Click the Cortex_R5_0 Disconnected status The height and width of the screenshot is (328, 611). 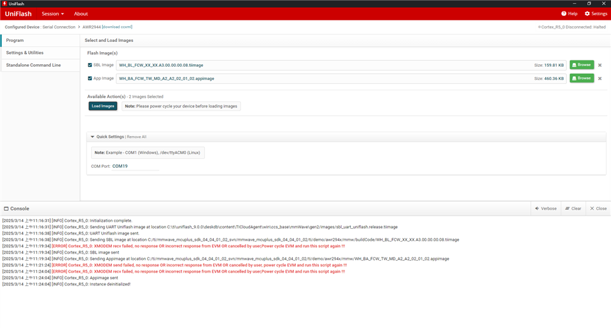[x=572, y=27]
